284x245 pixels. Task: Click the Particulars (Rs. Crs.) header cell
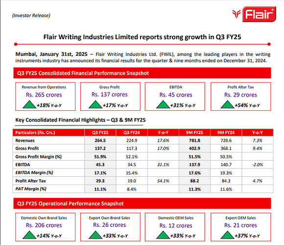point(48,132)
